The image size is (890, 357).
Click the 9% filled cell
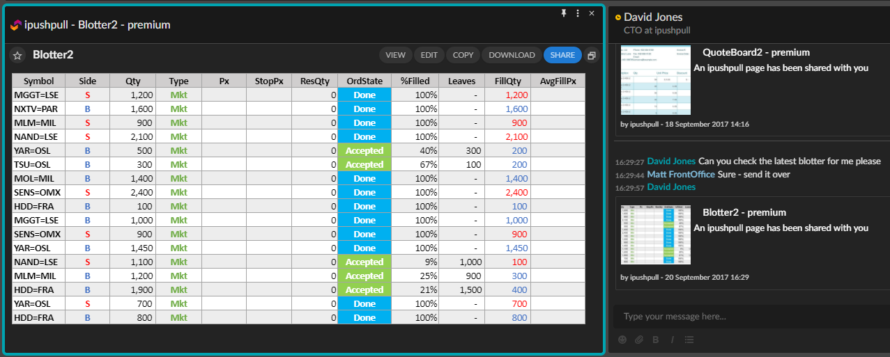[x=415, y=262]
